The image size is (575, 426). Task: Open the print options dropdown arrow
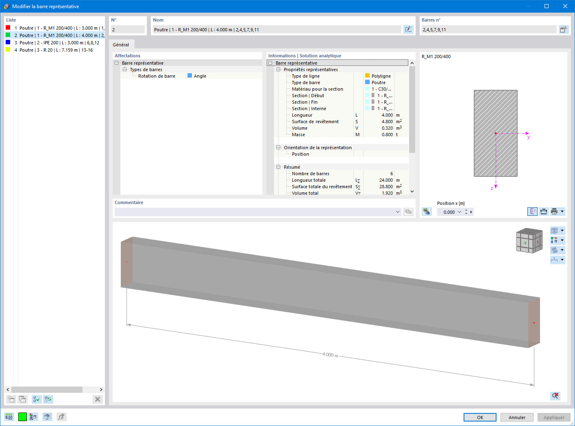(562, 211)
